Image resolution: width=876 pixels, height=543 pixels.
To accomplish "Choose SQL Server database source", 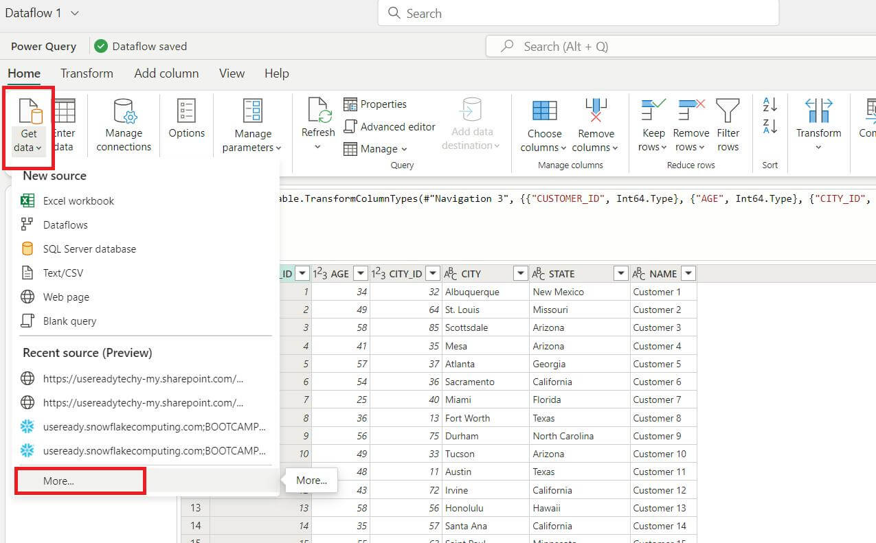I will point(145,249).
